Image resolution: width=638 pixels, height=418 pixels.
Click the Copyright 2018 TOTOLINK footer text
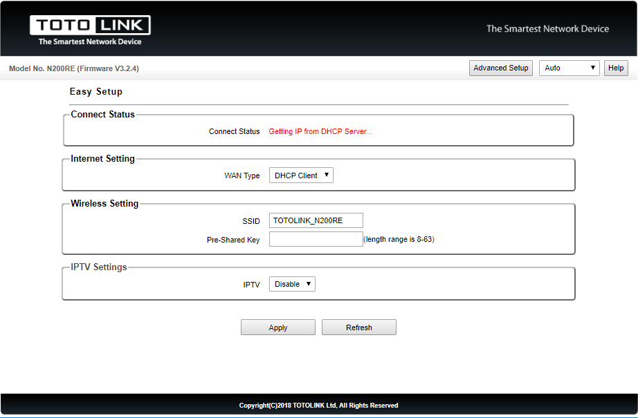pyautogui.click(x=318, y=405)
